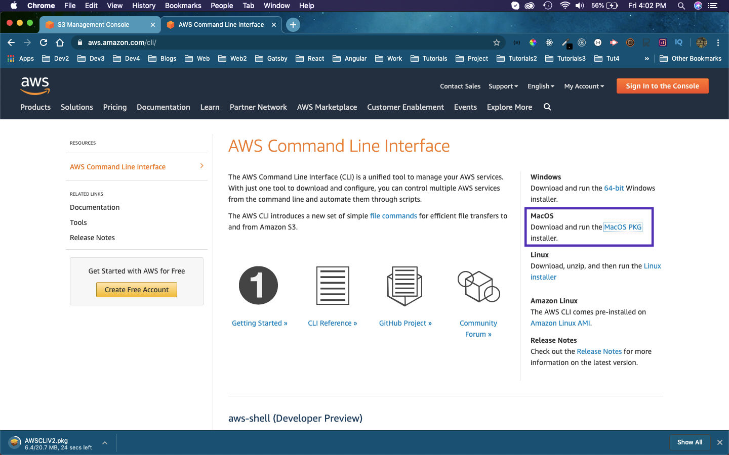Open the My Account dropdown
The image size is (729, 455).
[584, 86]
